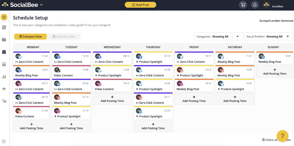Open Thursday 07:19 Product Spotlight slot
Viewport: 294px width, 146px height.
pyautogui.click(x=153, y=58)
